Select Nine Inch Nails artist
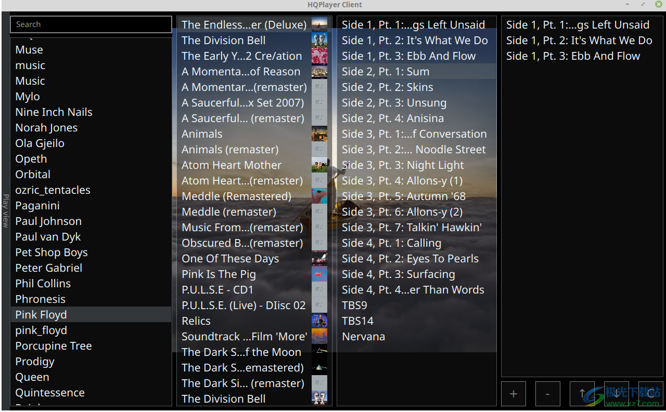This screenshot has width=666, height=412. (91, 112)
